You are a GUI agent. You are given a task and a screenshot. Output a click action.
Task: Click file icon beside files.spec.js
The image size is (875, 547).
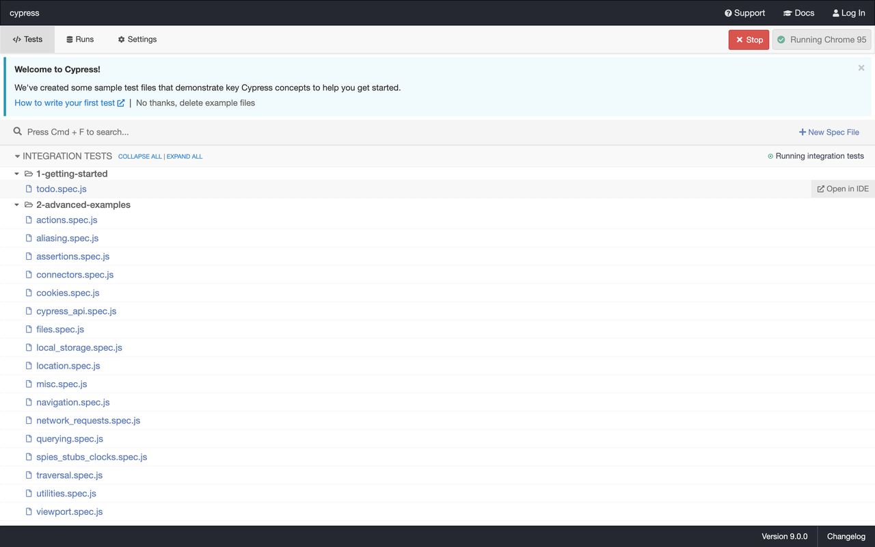(x=29, y=330)
